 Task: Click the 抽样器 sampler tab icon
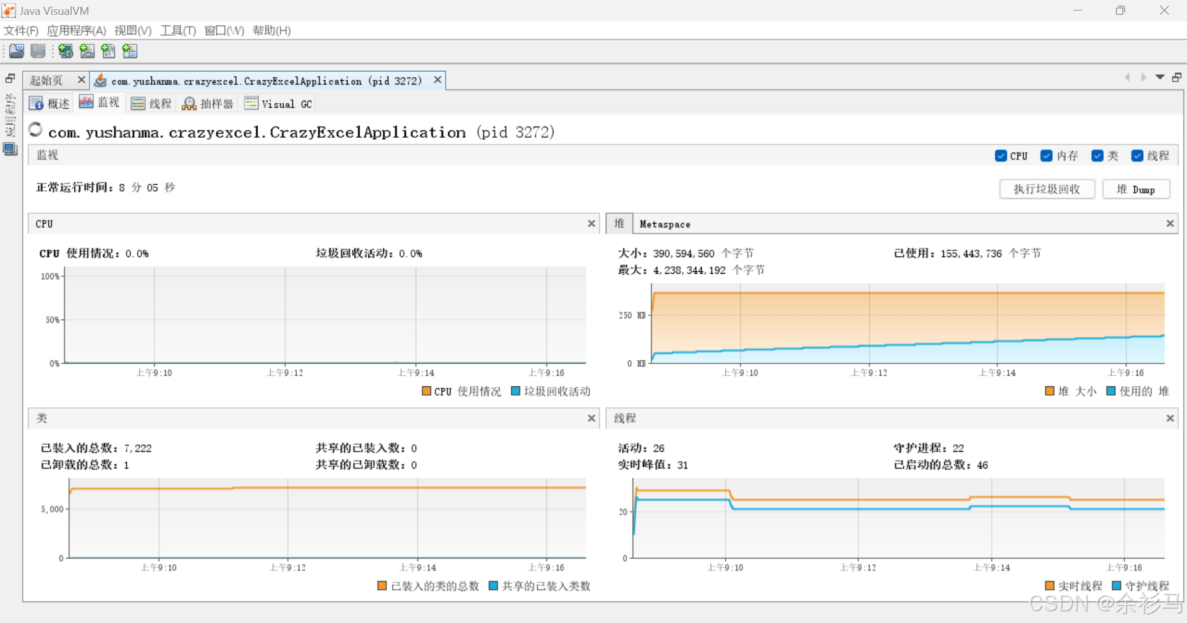(x=189, y=103)
